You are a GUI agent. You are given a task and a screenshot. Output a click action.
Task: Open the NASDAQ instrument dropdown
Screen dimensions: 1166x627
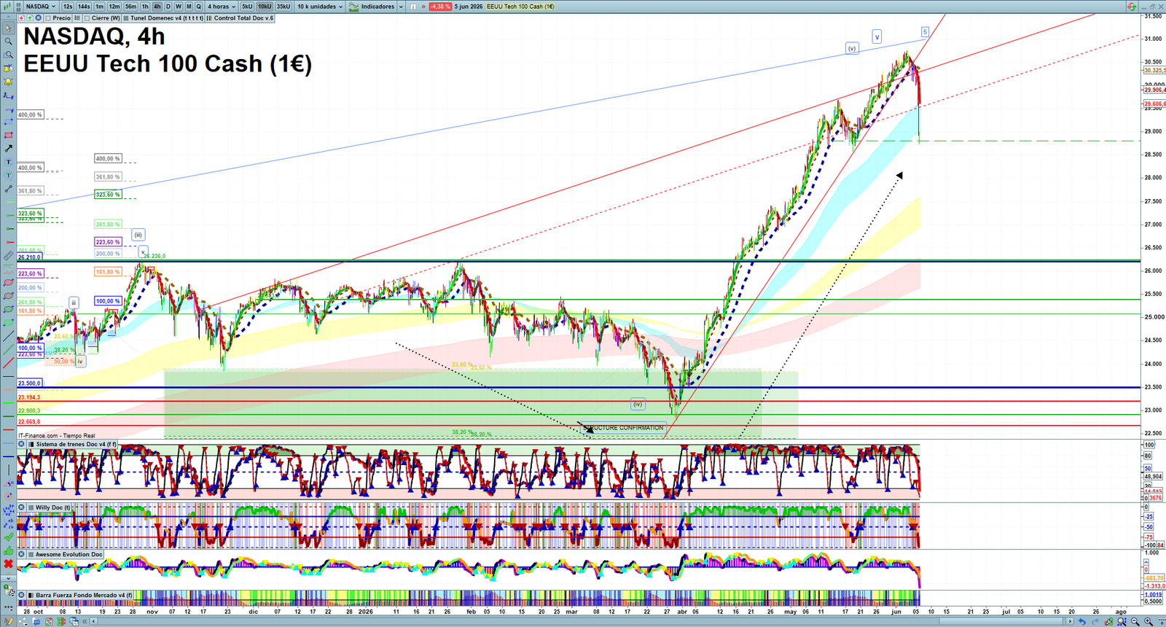42,7
